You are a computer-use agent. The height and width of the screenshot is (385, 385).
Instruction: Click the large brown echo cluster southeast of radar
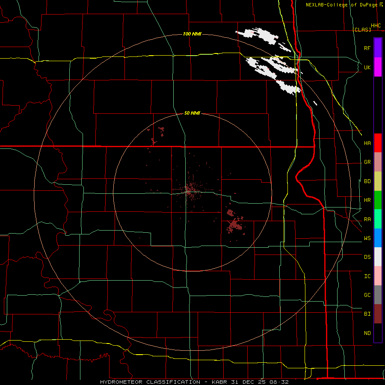(234, 225)
